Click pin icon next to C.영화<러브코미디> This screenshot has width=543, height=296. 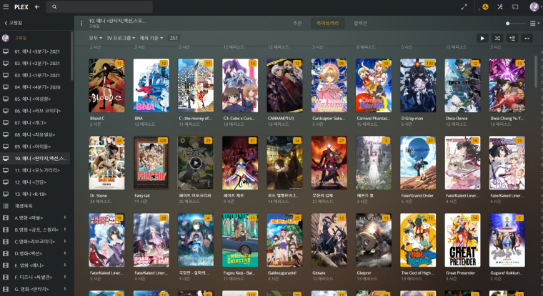[65, 241]
